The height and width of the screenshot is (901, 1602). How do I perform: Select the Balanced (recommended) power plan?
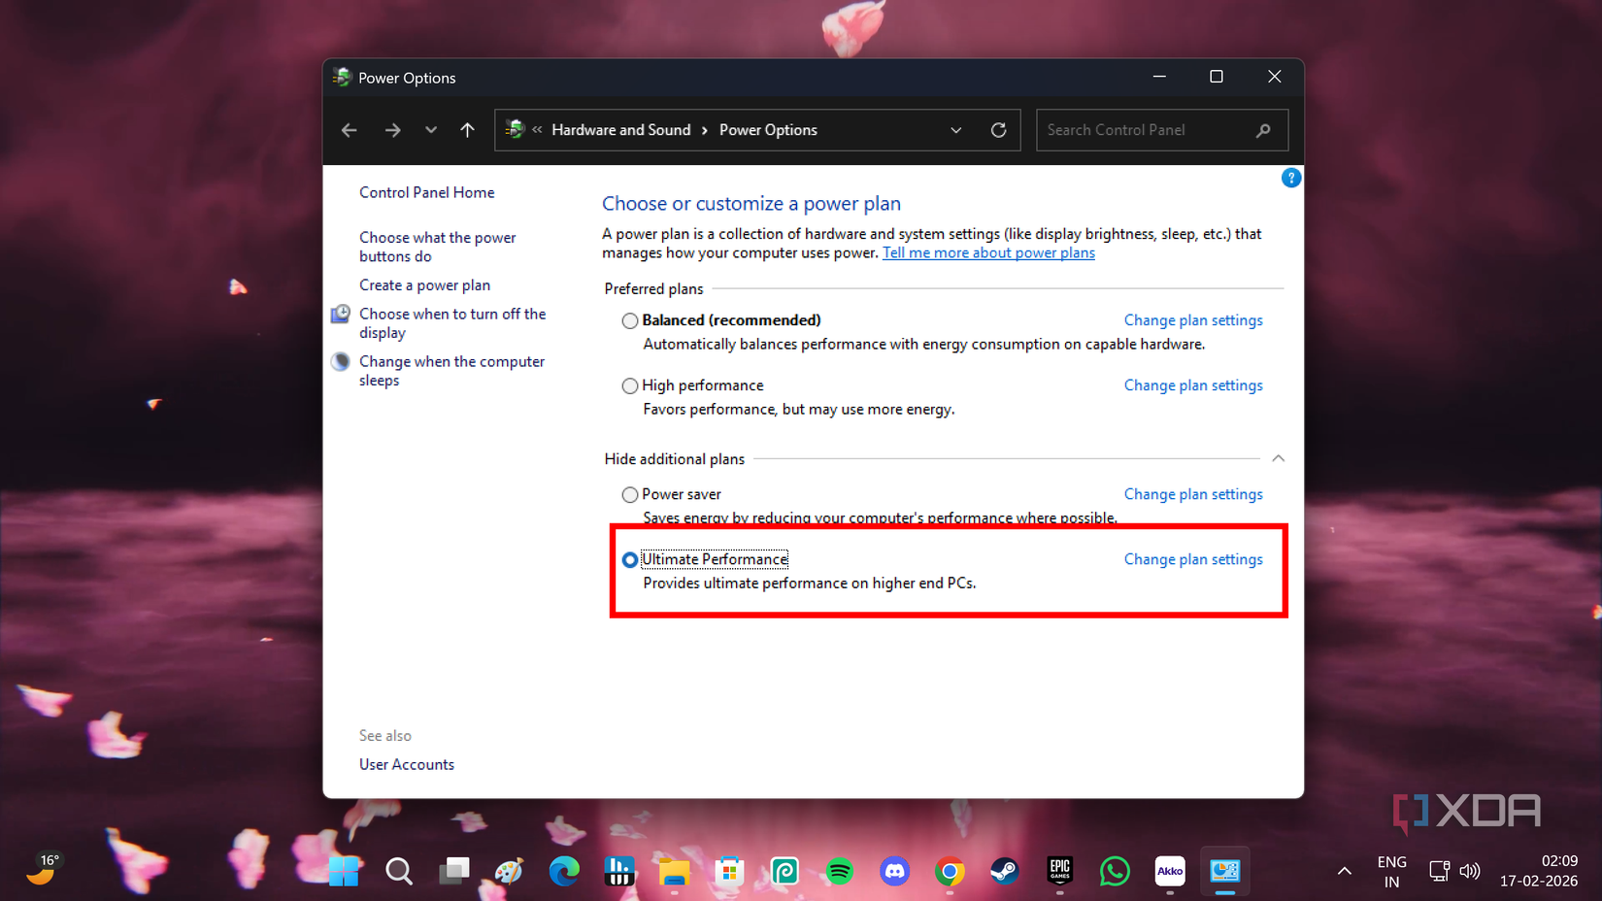click(630, 320)
